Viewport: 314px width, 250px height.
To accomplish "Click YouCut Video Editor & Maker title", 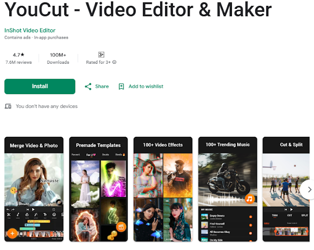I will (138, 10).
